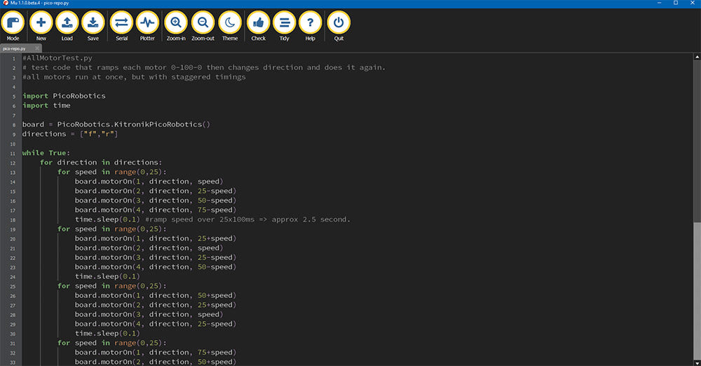This screenshot has height=366, width=701.
Task: Show the Plotter pane
Action: [x=147, y=23]
